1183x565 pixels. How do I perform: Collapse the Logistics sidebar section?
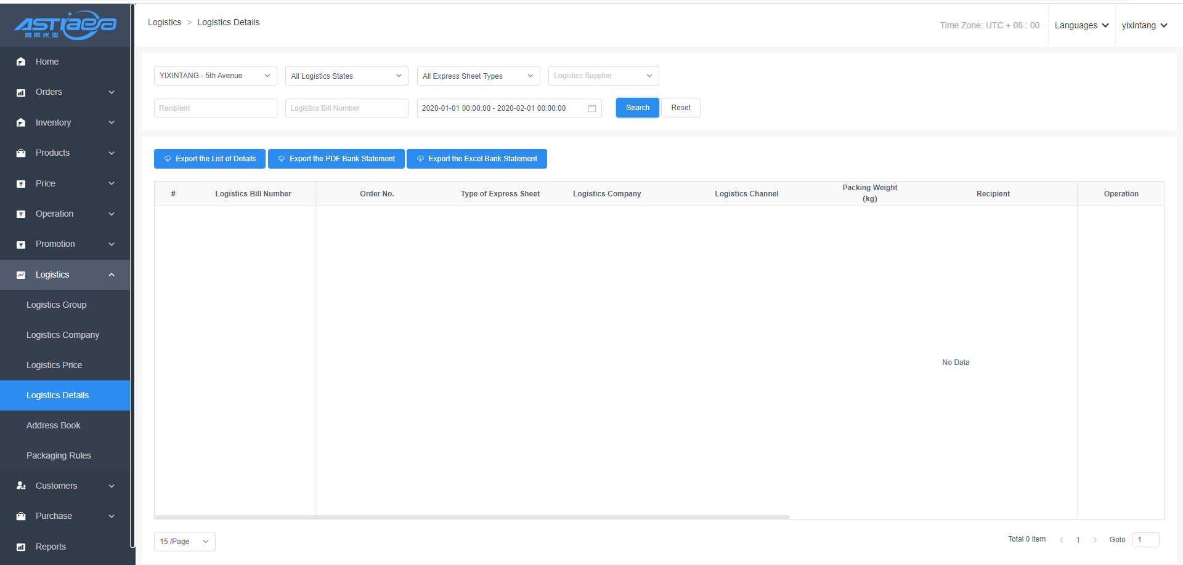click(112, 274)
